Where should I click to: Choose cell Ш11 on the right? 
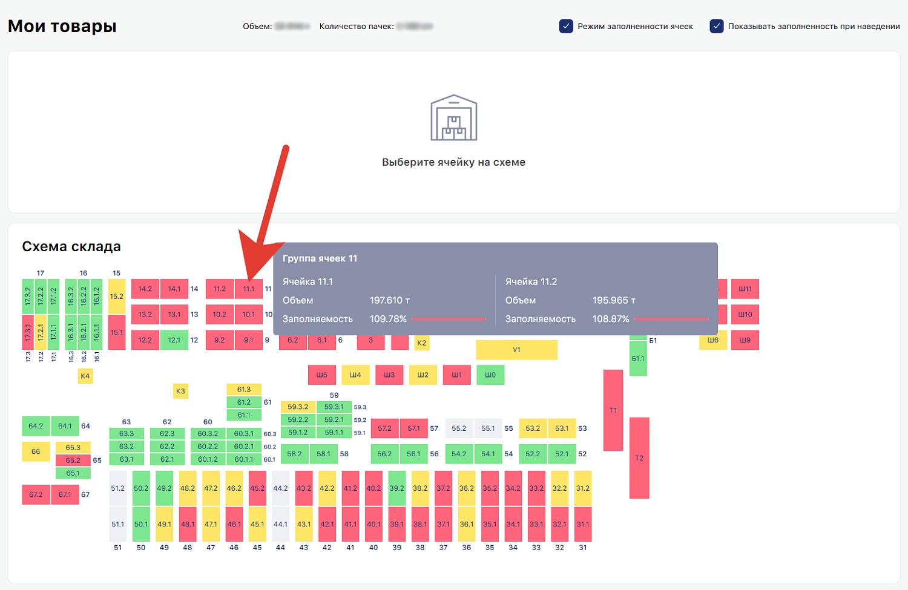745,289
